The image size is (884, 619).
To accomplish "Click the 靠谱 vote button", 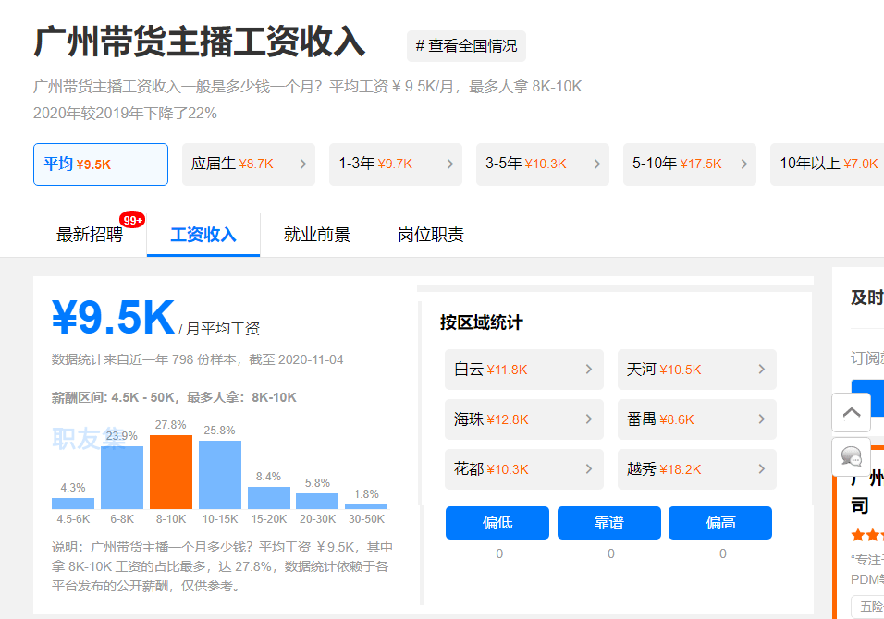I will pos(609,522).
